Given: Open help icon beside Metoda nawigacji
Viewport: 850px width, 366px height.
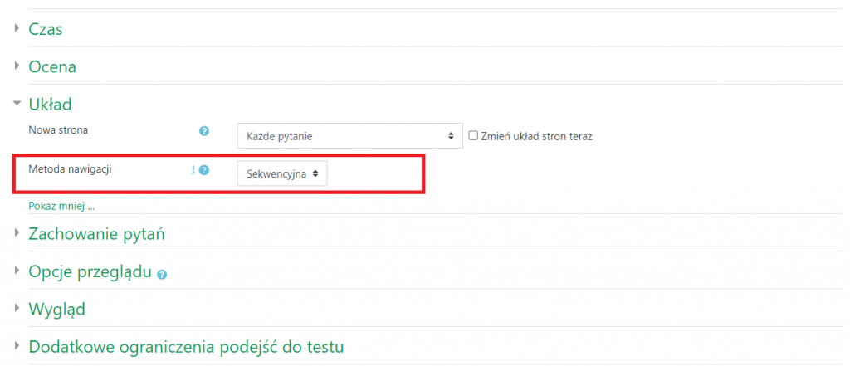Looking at the screenshot, I should click(204, 170).
